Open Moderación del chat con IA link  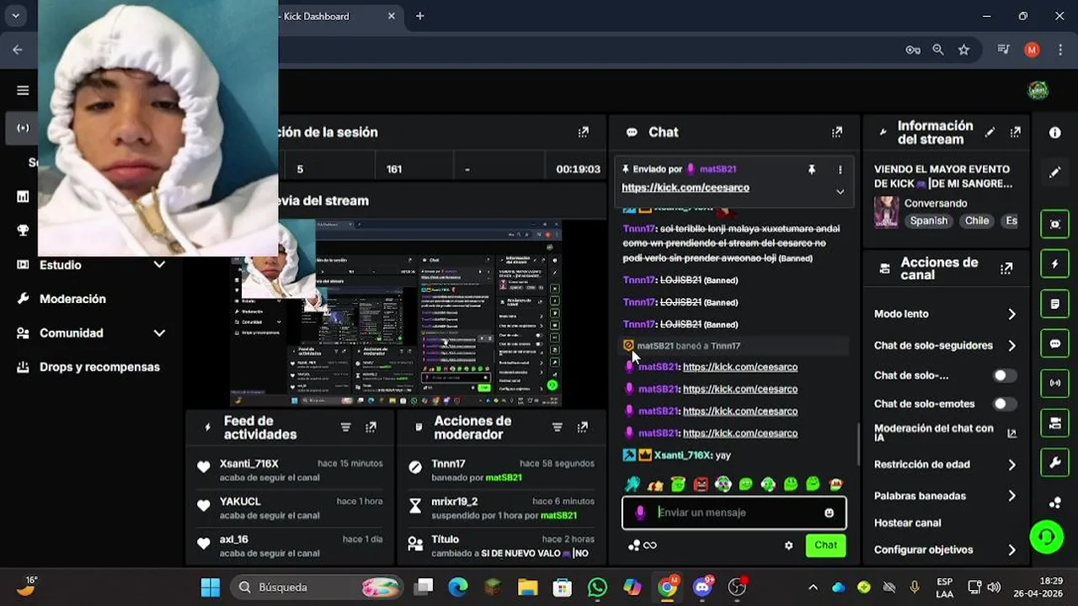pyautogui.click(x=945, y=433)
